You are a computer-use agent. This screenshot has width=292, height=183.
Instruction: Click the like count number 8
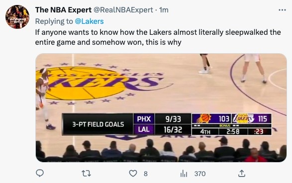(x=146, y=174)
